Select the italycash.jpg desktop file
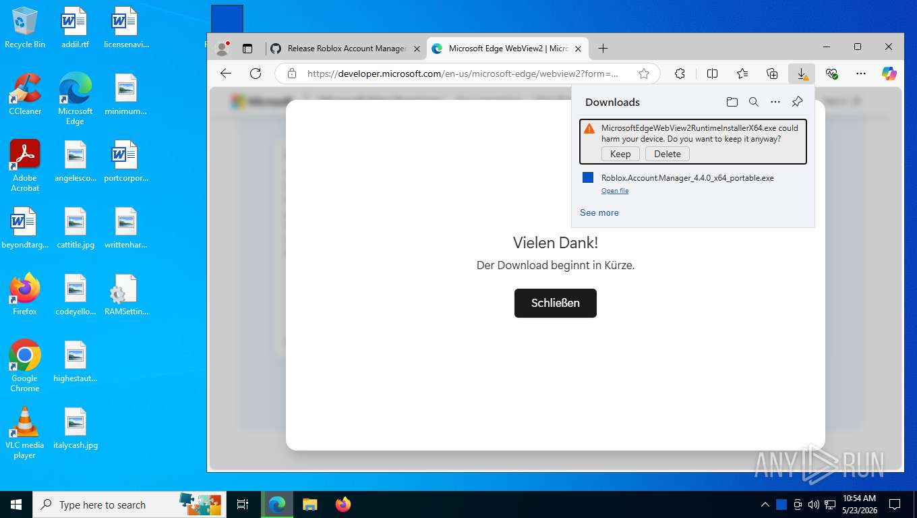917x518 pixels. 75,428
